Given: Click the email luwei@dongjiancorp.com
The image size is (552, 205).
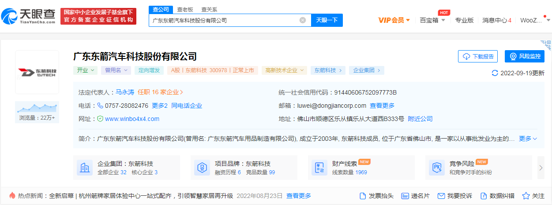Looking at the screenshot, I should point(333,106).
